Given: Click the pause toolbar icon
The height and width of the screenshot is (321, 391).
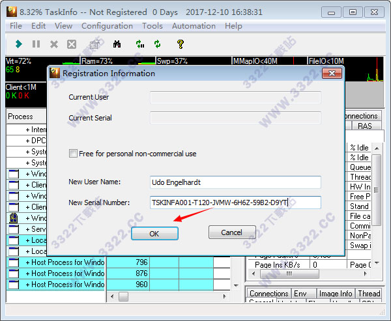Looking at the screenshot, I should [36, 44].
